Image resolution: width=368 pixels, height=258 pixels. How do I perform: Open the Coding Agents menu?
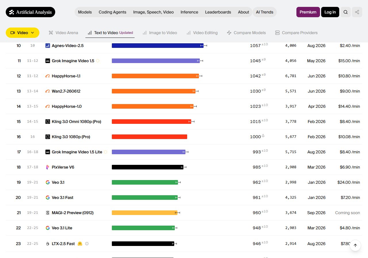coord(112,12)
